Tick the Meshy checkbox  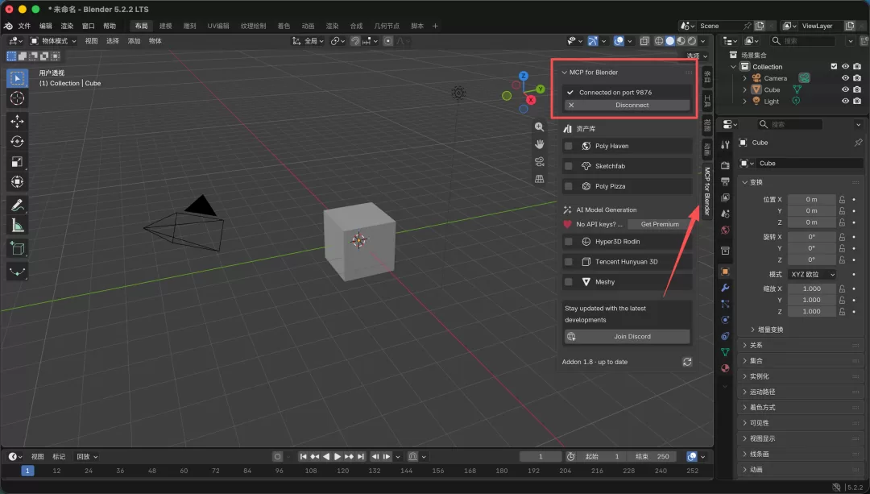[568, 282]
